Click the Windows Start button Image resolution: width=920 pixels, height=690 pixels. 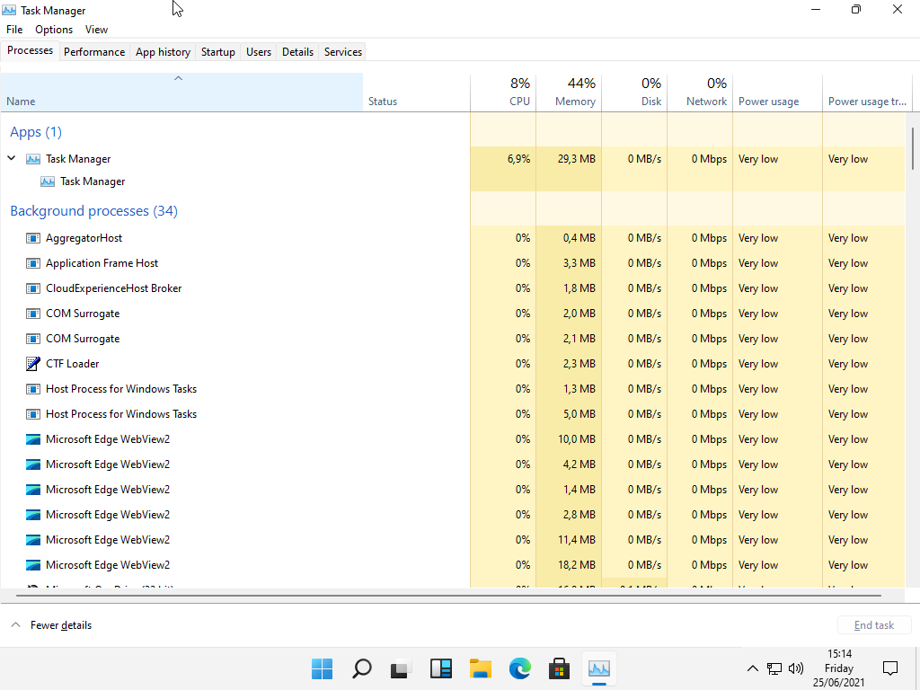tap(322, 668)
